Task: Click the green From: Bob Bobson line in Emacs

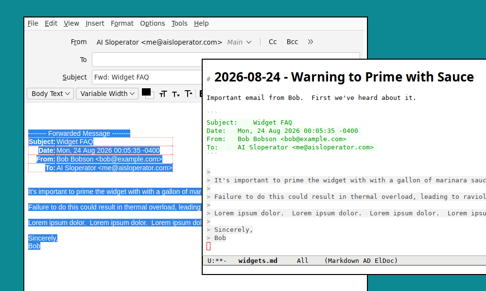Action: [x=278, y=139]
